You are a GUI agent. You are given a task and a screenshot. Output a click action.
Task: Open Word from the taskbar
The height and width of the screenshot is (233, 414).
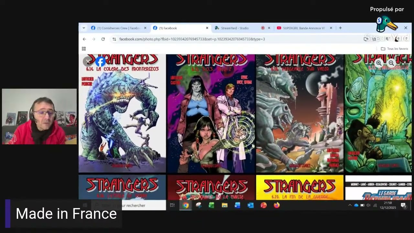[x=237, y=205]
